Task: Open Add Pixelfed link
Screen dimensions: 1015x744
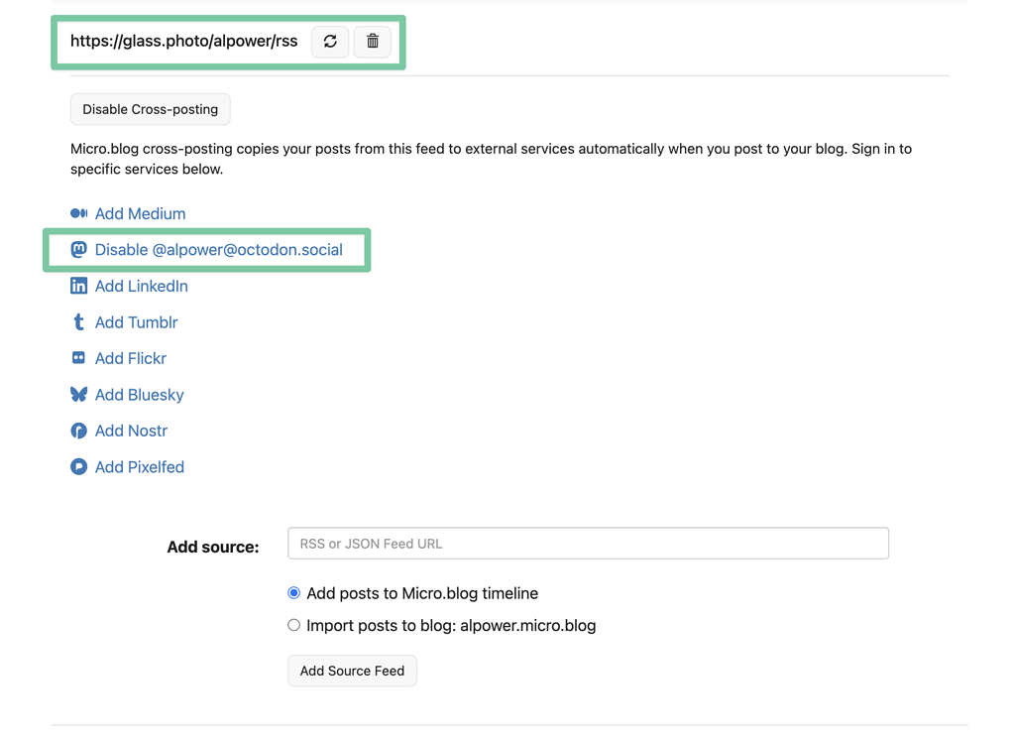Action: coord(140,466)
